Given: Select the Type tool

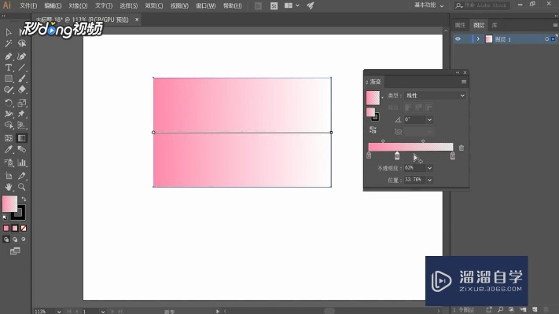Looking at the screenshot, I should pyautogui.click(x=9, y=68).
